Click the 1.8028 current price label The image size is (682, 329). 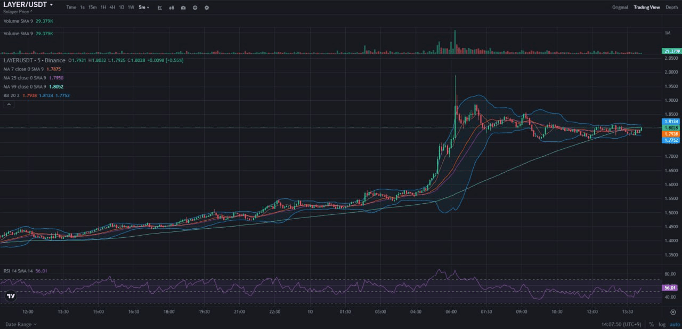670,128
